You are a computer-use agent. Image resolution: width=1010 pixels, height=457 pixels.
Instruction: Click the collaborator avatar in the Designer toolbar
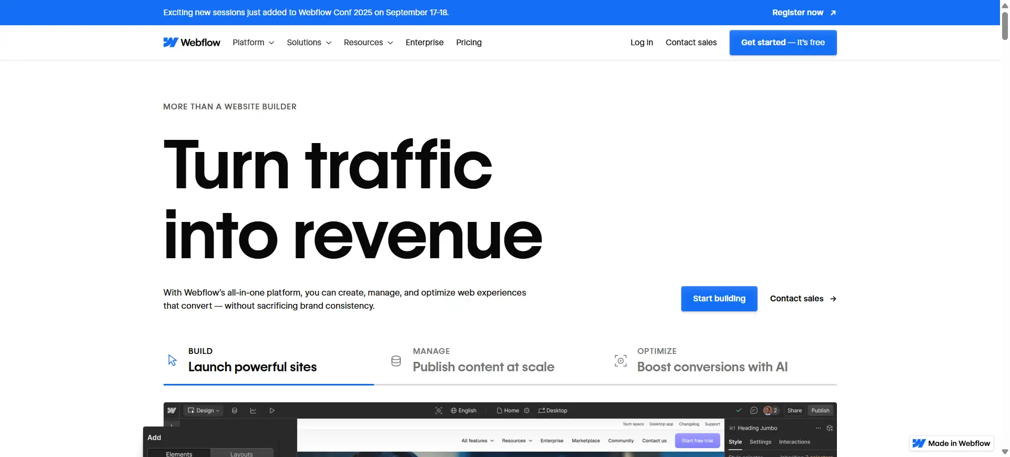coord(767,411)
